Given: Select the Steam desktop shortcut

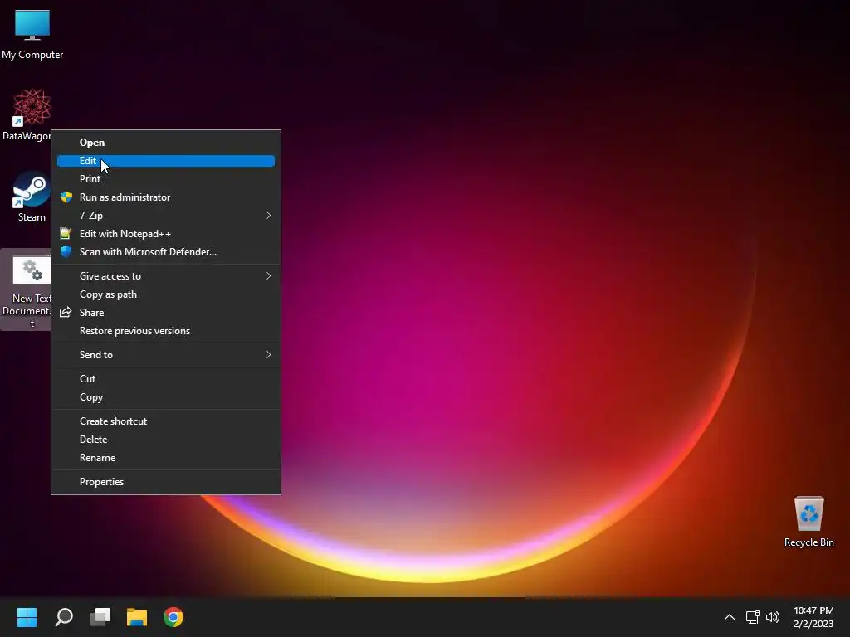Looking at the screenshot, I should pyautogui.click(x=32, y=197).
